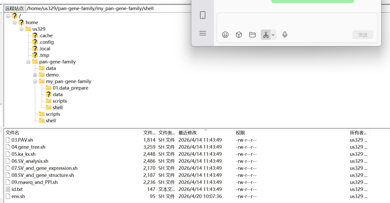The width and height of the screenshot is (390, 203).
Task: Expand the demo folder node
Action: click(35, 75)
